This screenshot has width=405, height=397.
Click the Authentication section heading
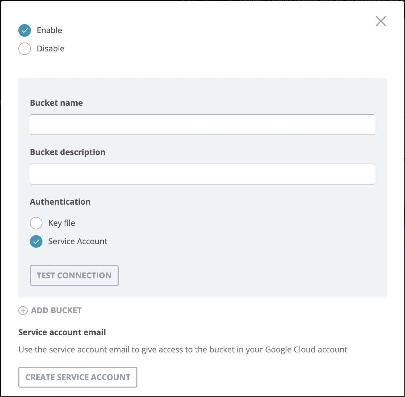click(x=60, y=202)
